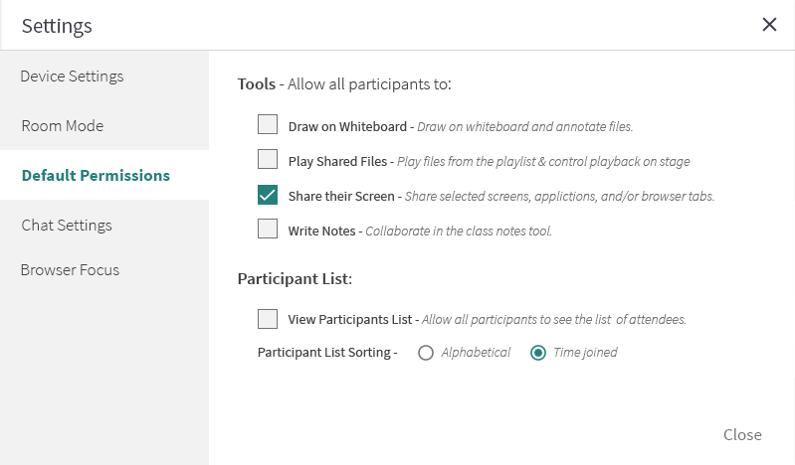Open the Device Settings section

tap(72, 77)
